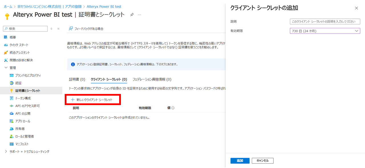Click the 概要 overview grid icon

[x=6, y=37]
